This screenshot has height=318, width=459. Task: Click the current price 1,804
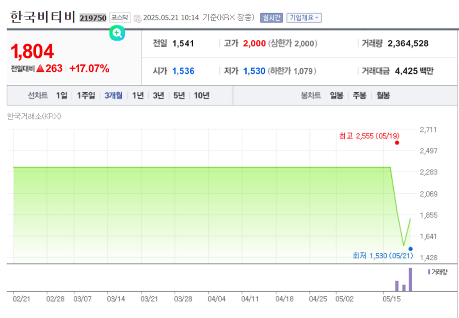32,51
